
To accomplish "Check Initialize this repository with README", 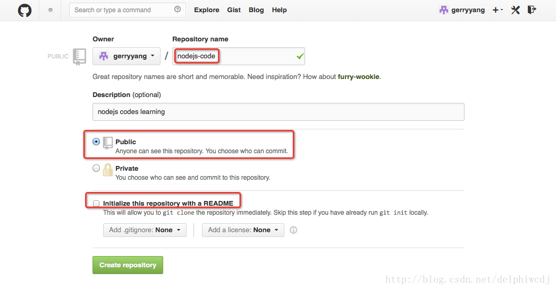I will (96, 204).
